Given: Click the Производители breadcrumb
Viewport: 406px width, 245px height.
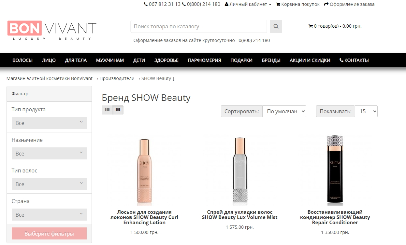Looking at the screenshot, I should pos(117,78).
